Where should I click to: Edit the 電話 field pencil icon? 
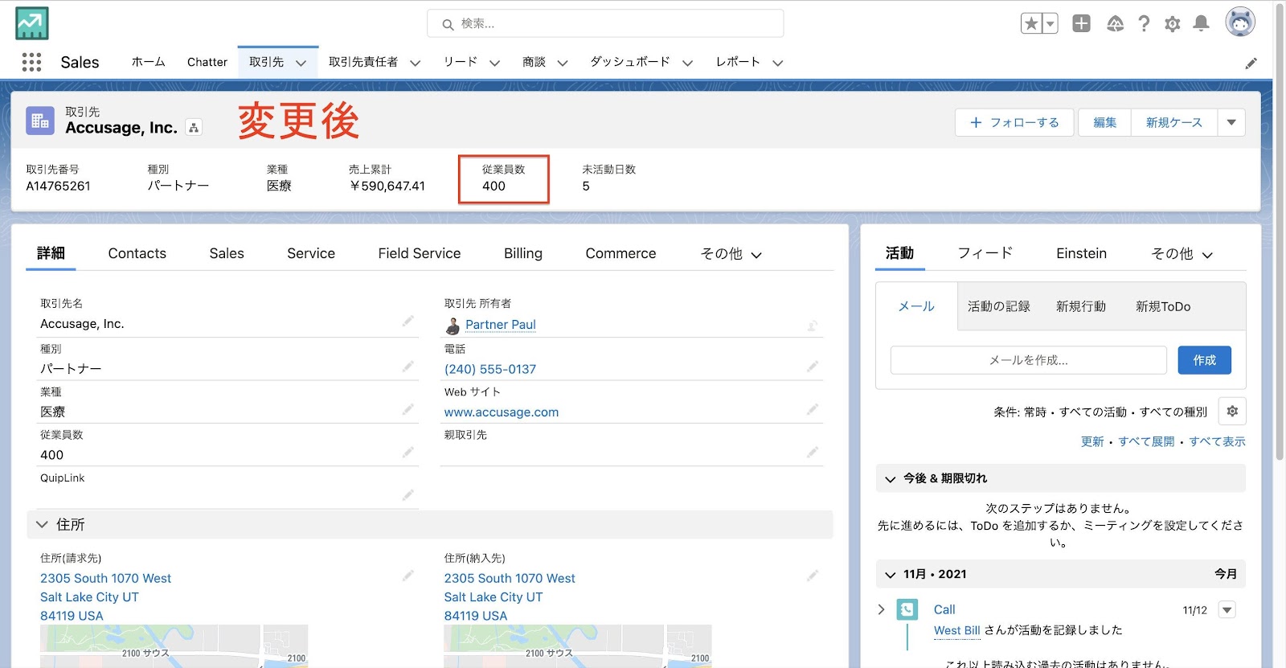point(813,366)
